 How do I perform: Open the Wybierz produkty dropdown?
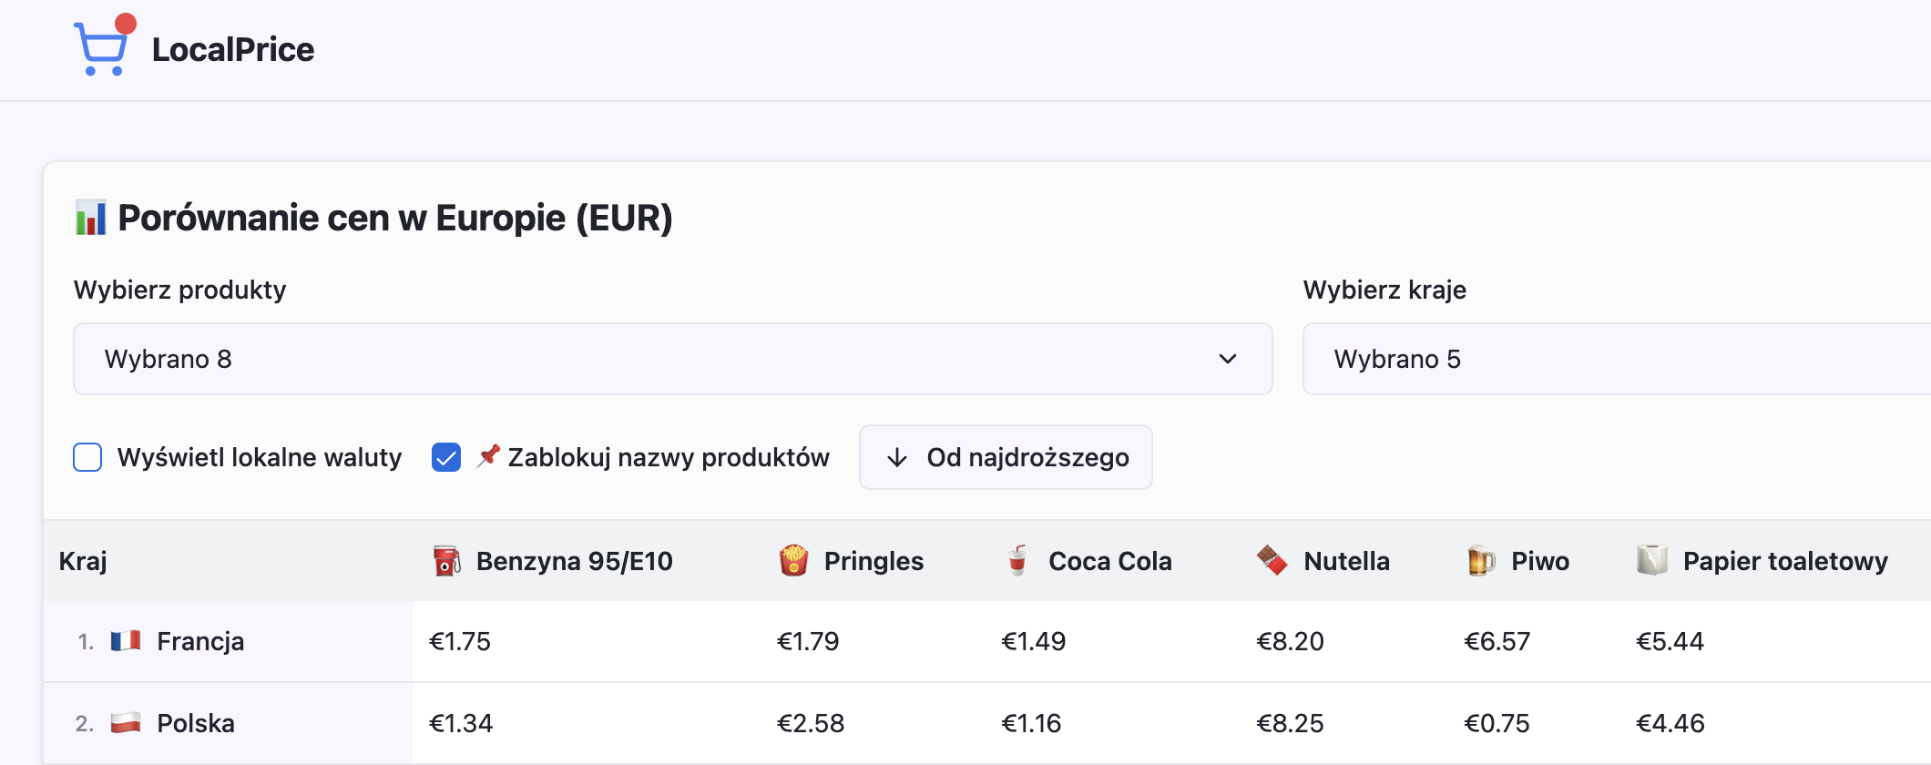672,359
